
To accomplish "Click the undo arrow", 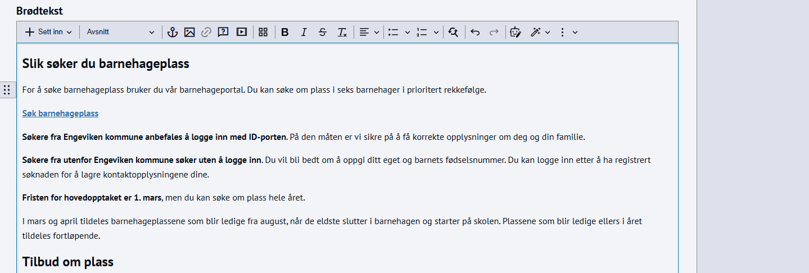I will (475, 32).
